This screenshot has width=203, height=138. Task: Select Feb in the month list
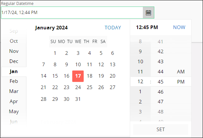[14, 81]
